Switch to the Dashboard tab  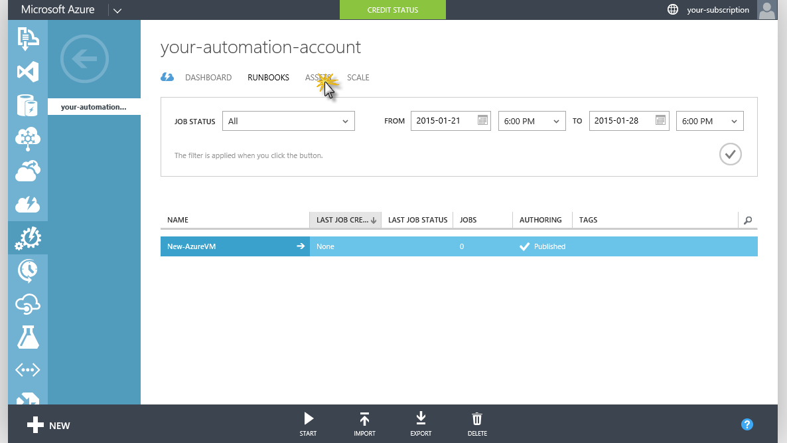[x=208, y=77]
